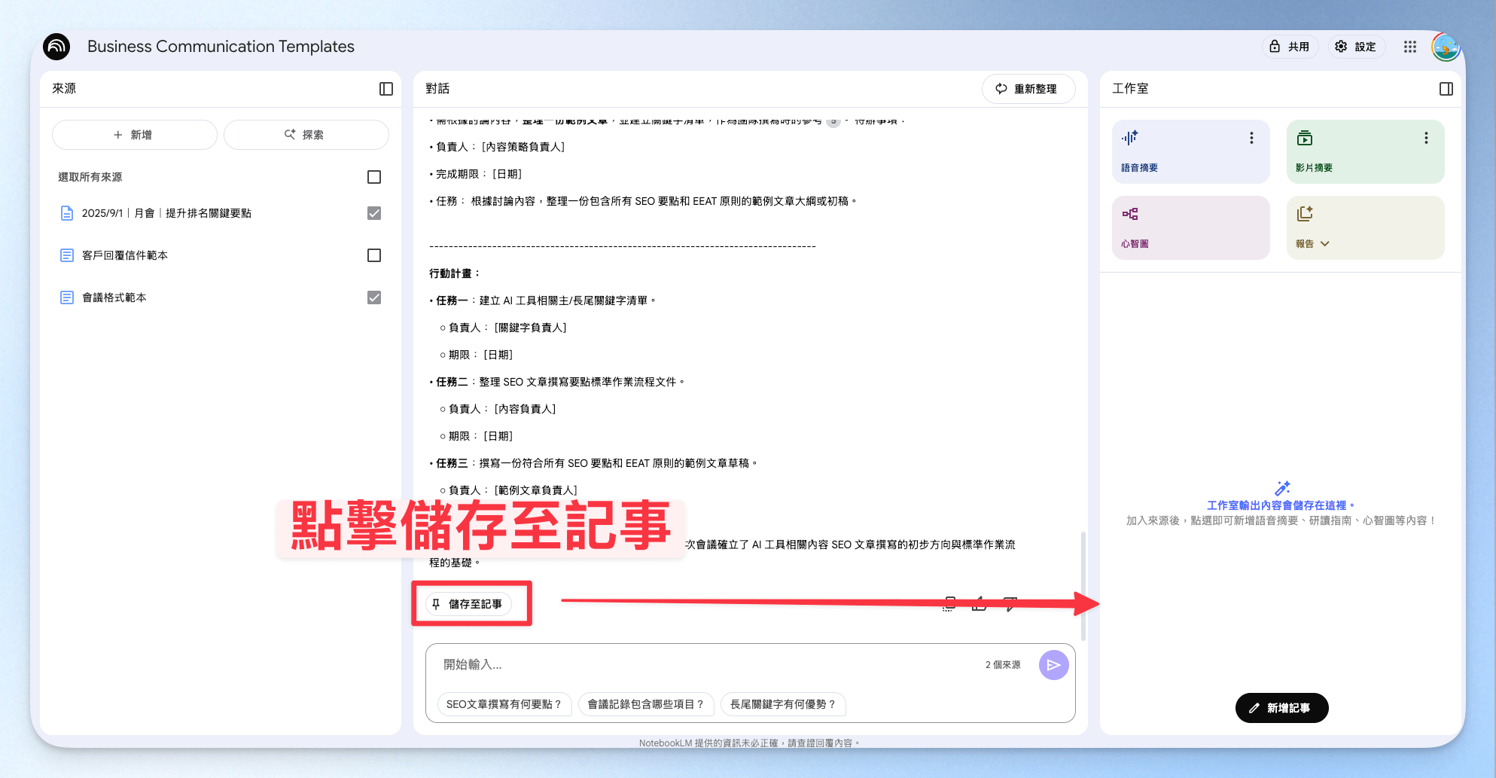This screenshot has height=778, width=1496.
Task: Check the 選取所有來源 checkbox
Action: click(374, 177)
